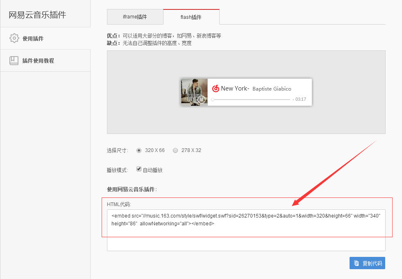Click the copy icon on 复制代码 button
Screen dimensions: 402x279
[357, 263]
